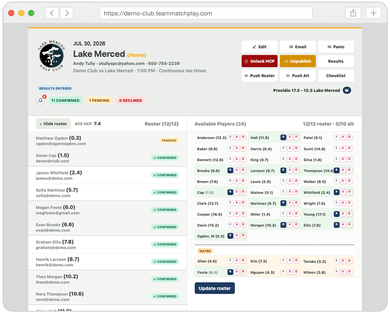This screenshot has width=390, height=313.
Task: Click the 1 PENDING status pill
Action: coord(99,100)
